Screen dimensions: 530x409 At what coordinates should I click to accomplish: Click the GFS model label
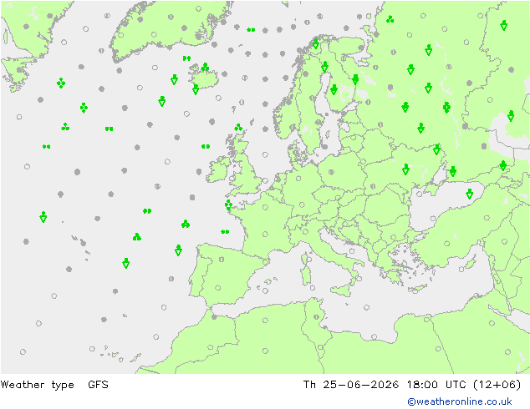(98, 384)
